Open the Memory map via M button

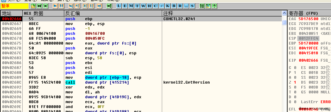131,6
